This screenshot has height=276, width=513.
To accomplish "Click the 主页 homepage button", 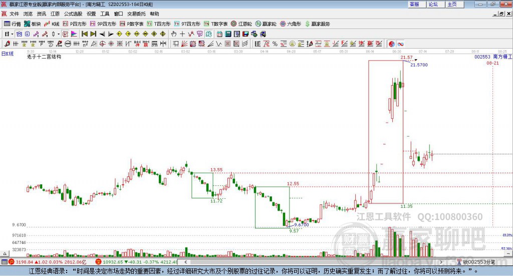I will point(455,4).
